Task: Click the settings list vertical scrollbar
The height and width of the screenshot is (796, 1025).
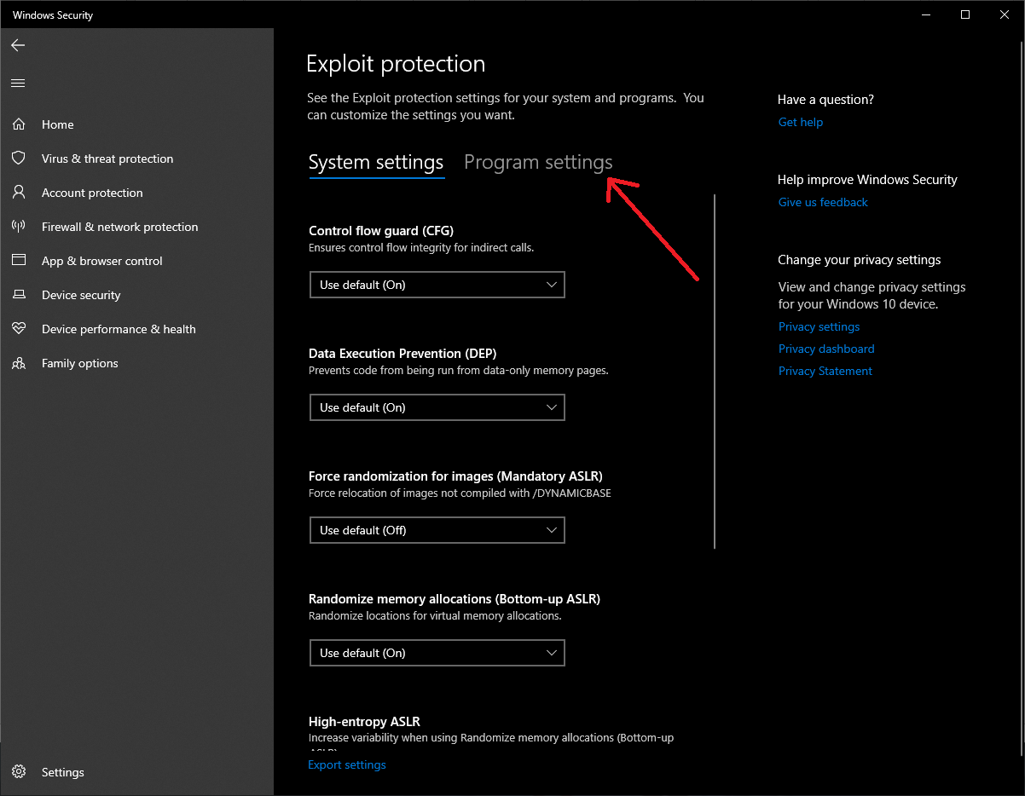Action: [715, 371]
